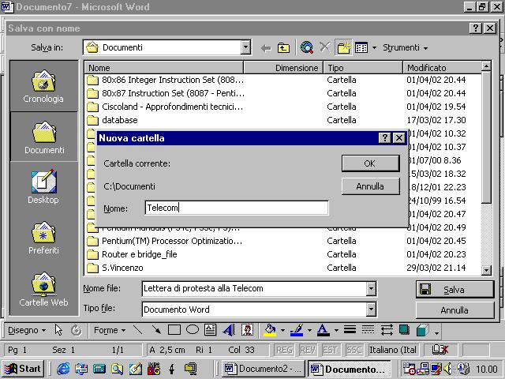Apply Shadow effect from drawing toolbar
The width and height of the screenshot is (505, 379).
click(405, 330)
